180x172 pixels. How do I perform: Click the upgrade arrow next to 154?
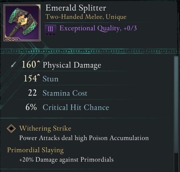38,76
